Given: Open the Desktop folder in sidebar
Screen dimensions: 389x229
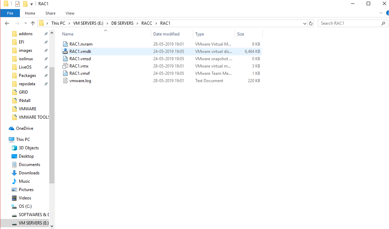Looking at the screenshot, I should click(26, 156).
